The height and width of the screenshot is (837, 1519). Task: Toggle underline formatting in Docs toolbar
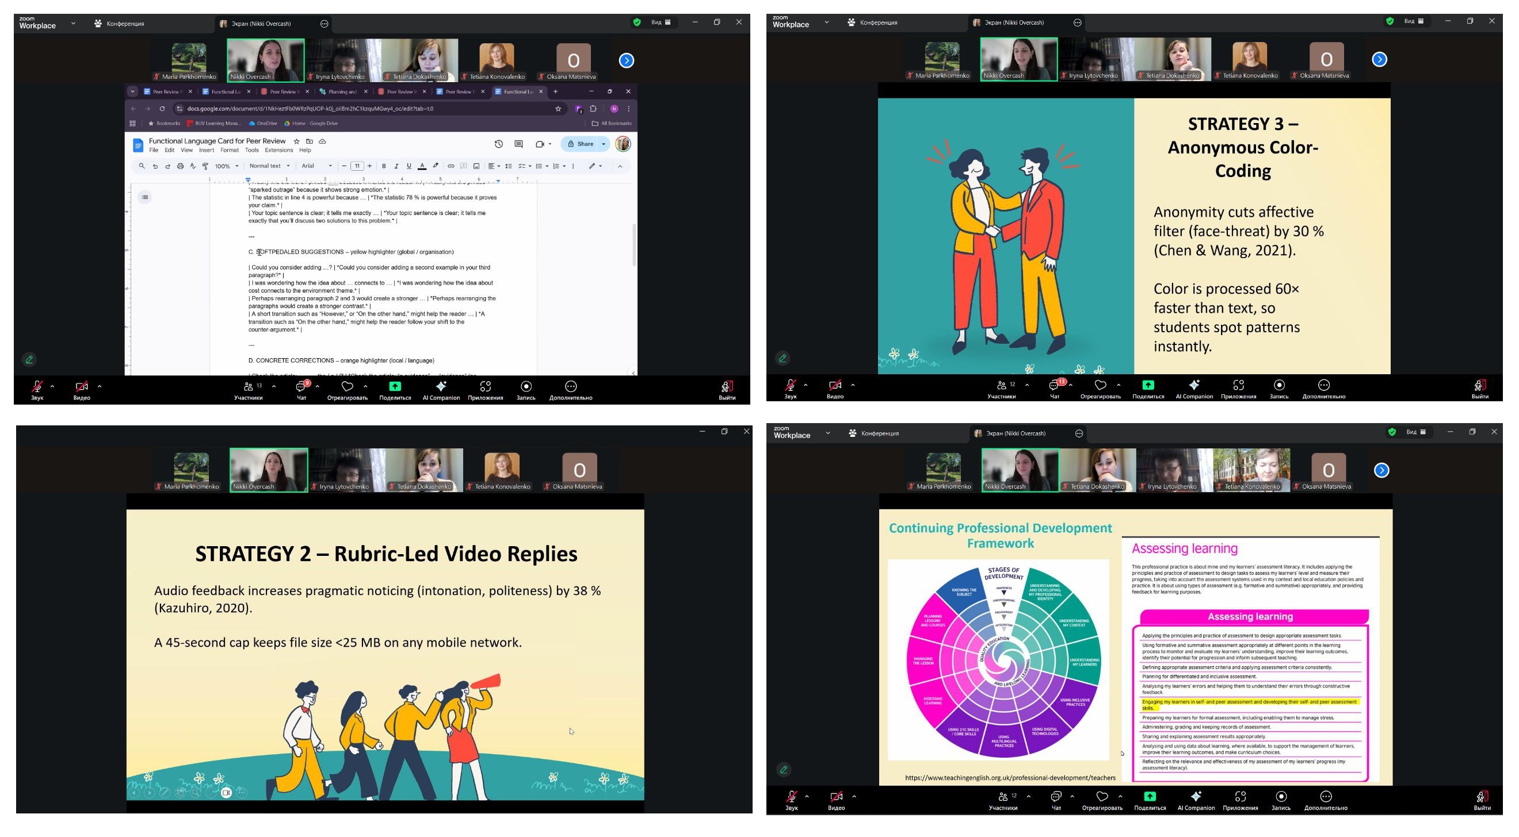coord(409,166)
